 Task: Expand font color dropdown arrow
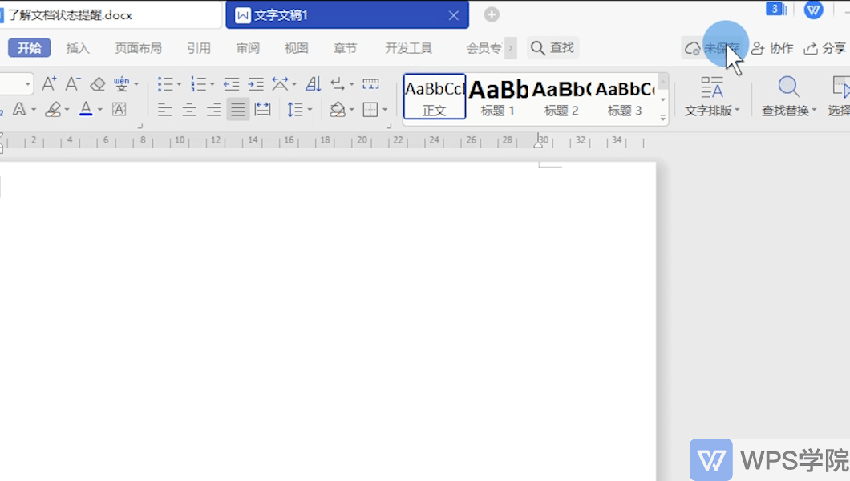point(99,110)
